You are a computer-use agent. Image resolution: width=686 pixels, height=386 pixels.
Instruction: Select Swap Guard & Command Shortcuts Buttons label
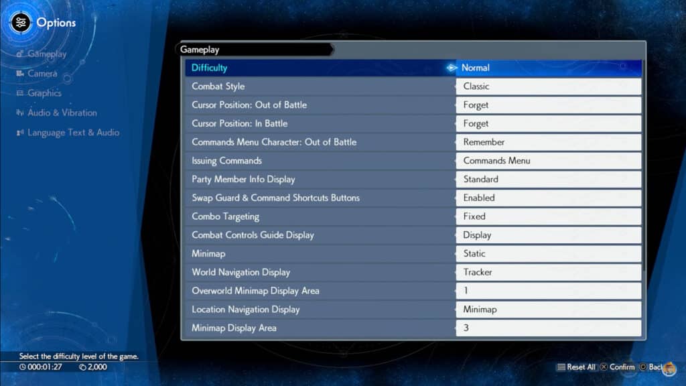coord(275,198)
